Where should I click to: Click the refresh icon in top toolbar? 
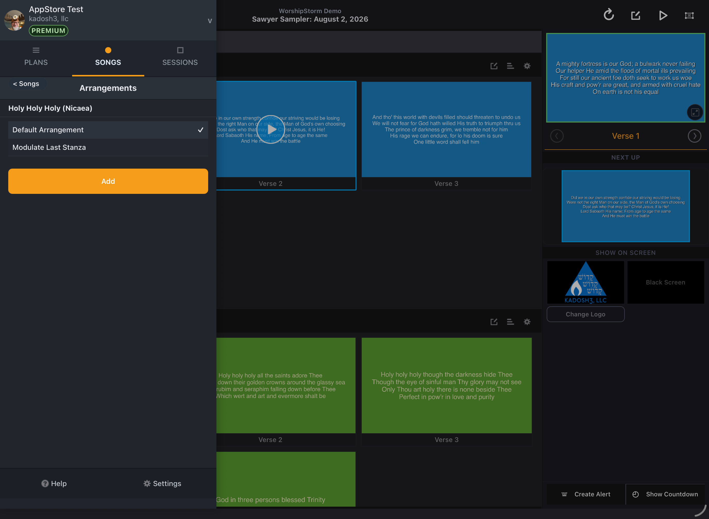[x=609, y=15]
